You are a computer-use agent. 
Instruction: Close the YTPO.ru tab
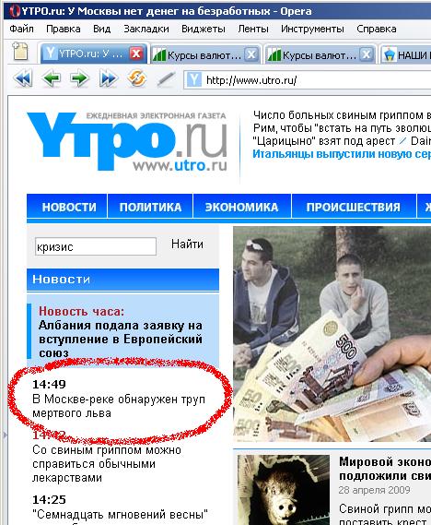coord(136,54)
